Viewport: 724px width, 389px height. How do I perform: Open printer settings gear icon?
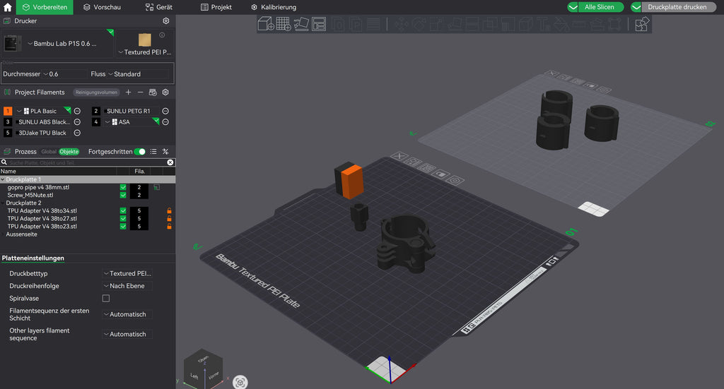pos(165,20)
